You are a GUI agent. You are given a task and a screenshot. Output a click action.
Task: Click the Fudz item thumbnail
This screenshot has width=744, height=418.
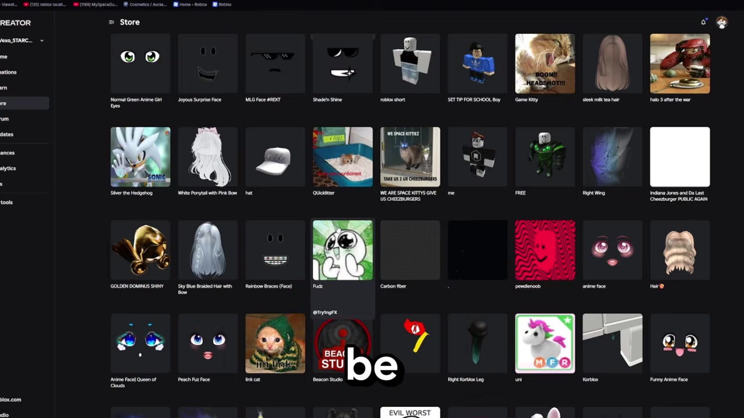coord(342,250)
